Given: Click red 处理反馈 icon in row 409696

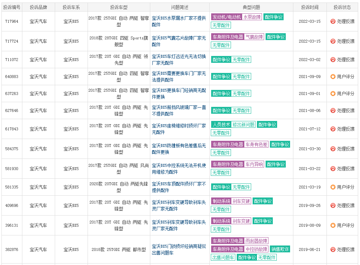Looking at the screenshot, I should [x=333, y=205].
